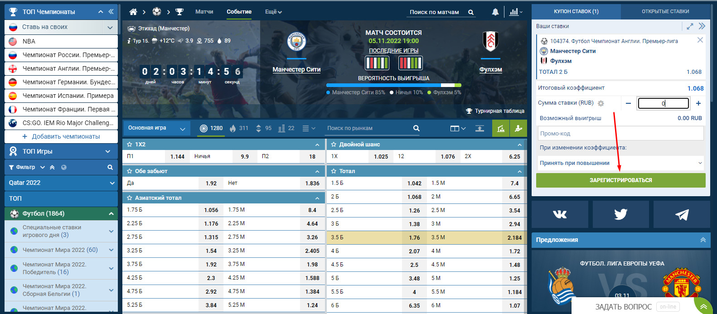Click the notifications bell icon
717x314 pixels.
coord(495,12)
